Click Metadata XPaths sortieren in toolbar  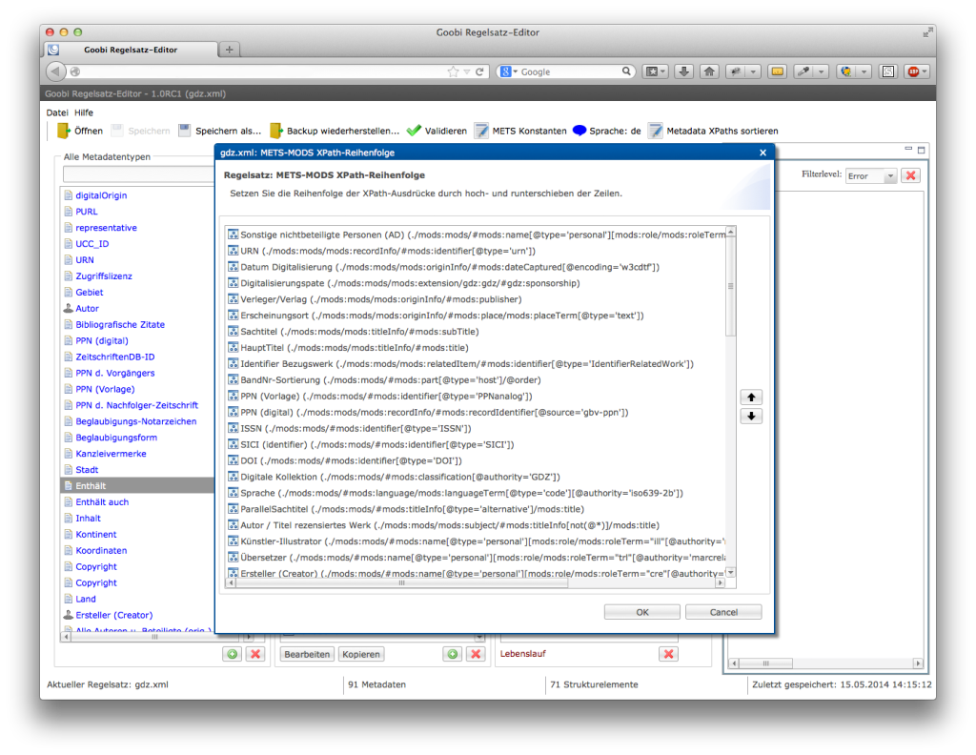pos(713,131)
